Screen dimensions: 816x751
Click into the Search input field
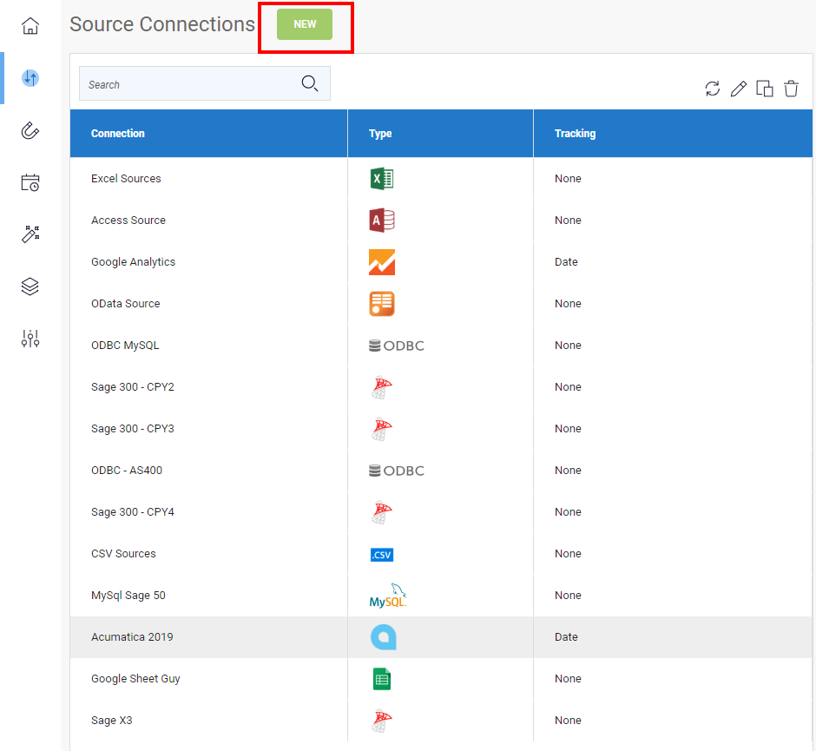pyautogui.click(x=187, y=84)
